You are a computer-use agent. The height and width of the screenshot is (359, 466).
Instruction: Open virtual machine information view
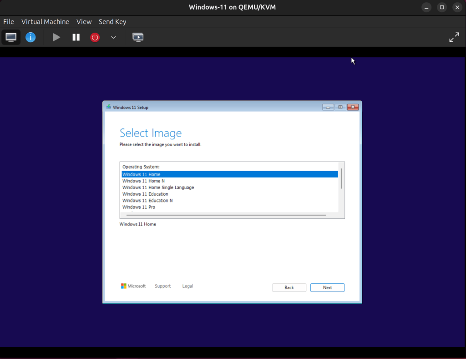pos(30,37)
